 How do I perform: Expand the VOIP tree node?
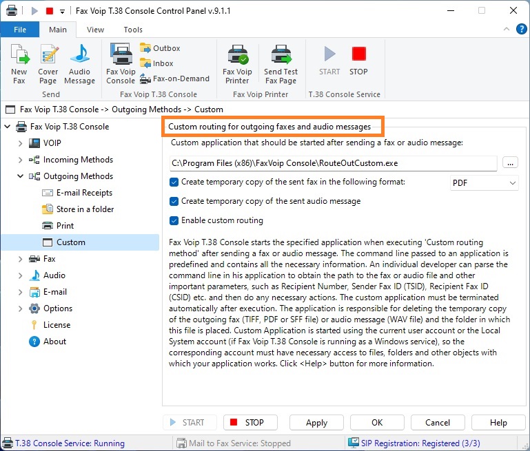coord(20,143)
